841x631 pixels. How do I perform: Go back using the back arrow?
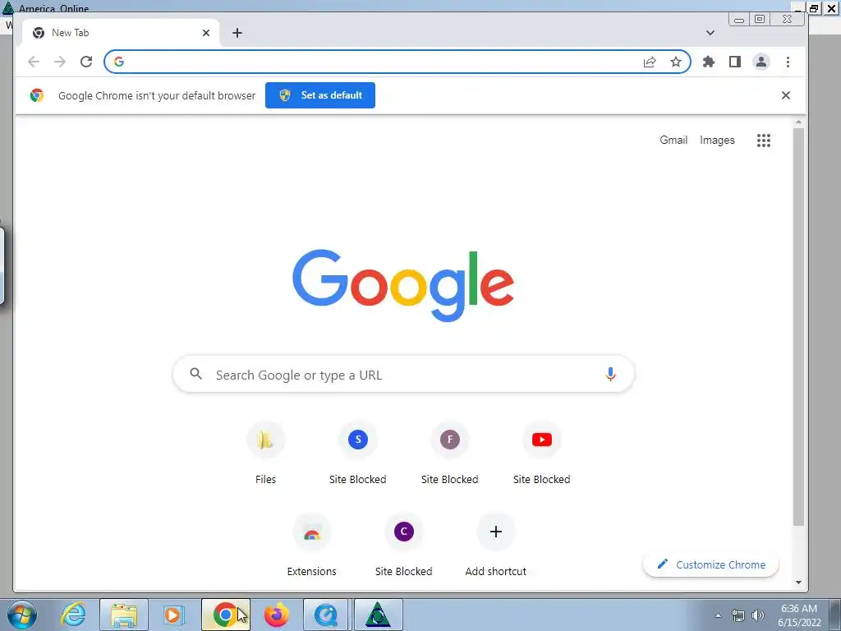[34, 62]
